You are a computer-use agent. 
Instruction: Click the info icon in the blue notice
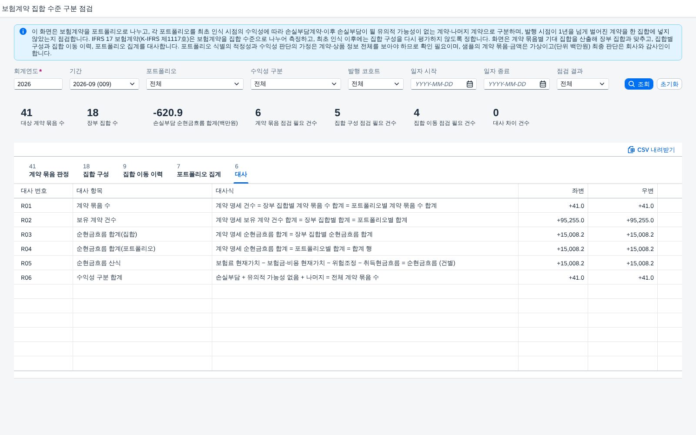(23, 31)
